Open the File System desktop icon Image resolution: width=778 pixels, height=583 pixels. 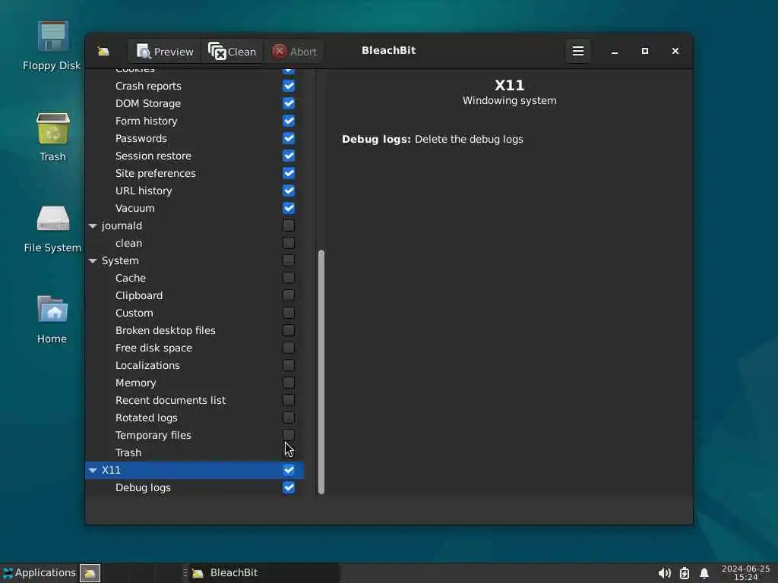[x=52, y=229]
